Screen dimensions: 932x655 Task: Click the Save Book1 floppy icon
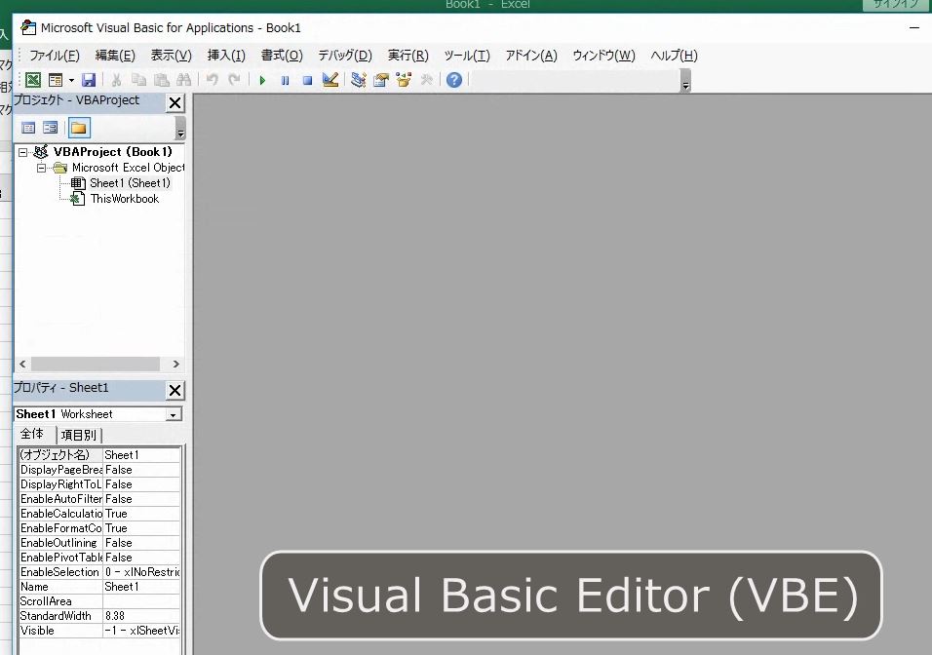point(89,80)
